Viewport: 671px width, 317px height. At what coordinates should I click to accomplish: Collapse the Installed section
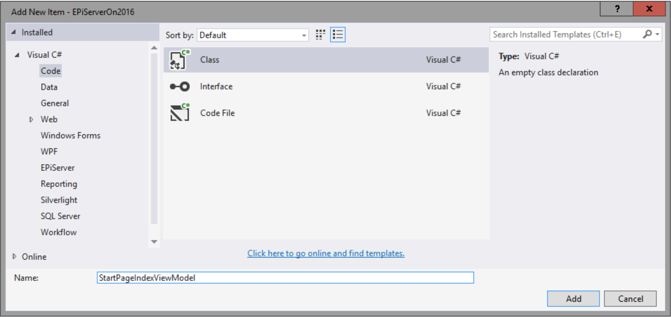(13, 32)
